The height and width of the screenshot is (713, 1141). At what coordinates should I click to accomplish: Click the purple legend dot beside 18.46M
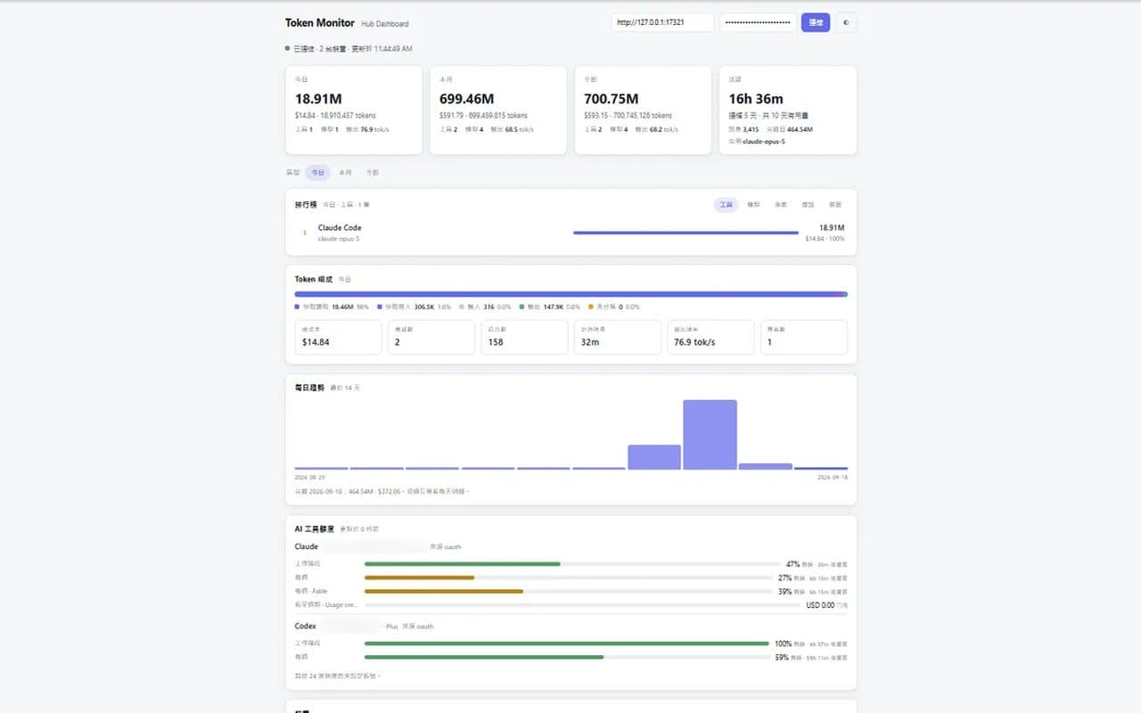[x=298, y=307]
